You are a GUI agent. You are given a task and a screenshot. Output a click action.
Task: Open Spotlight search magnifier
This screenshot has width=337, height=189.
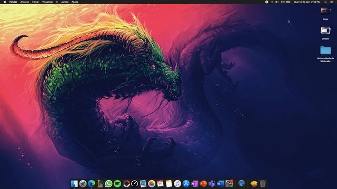326,2
